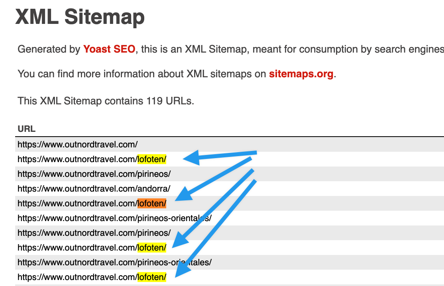Viewport: 444px width, 286px height.
Task: Open the andorra URL
Action: (x=94, y=189)
